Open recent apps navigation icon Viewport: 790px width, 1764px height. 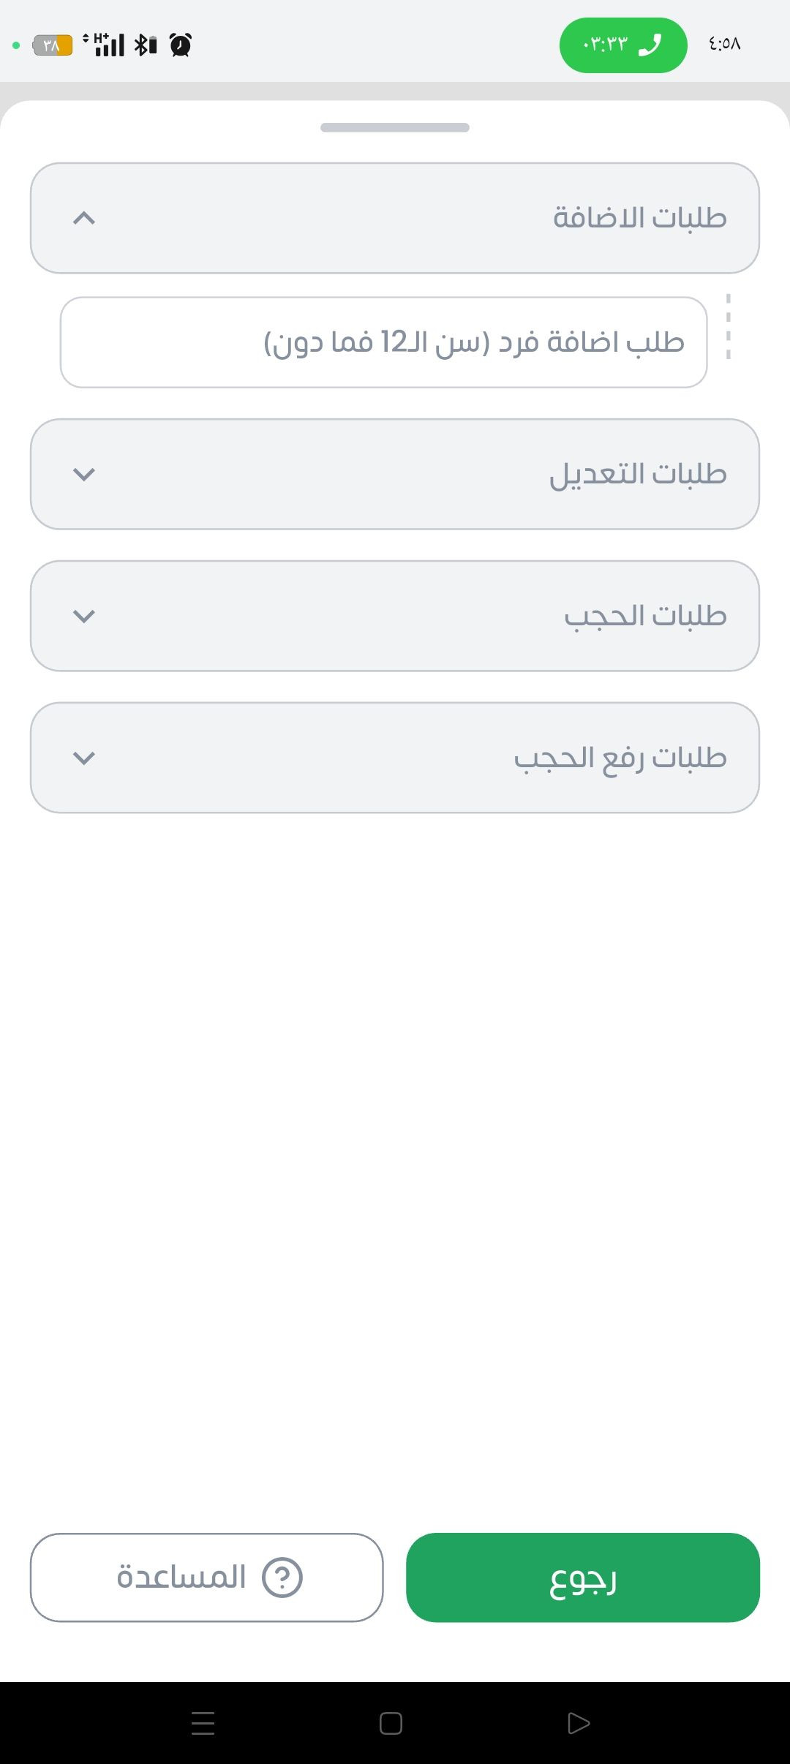(203, 1724)
